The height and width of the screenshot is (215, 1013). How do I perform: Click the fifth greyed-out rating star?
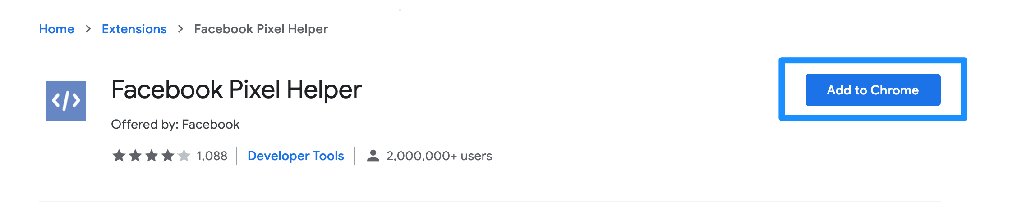click(x=184, y=156)
